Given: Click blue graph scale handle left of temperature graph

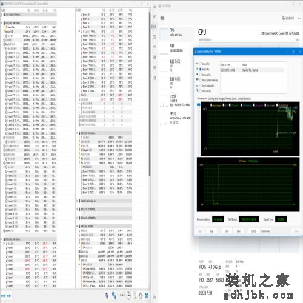Looking at the screenshot, I should (199, 104).
